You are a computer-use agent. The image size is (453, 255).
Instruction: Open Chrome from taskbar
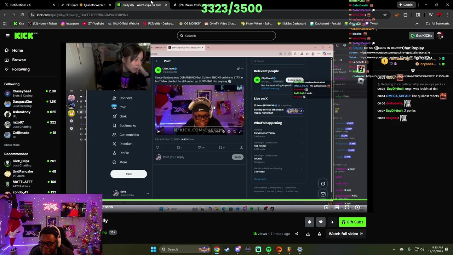pos(217,249)
